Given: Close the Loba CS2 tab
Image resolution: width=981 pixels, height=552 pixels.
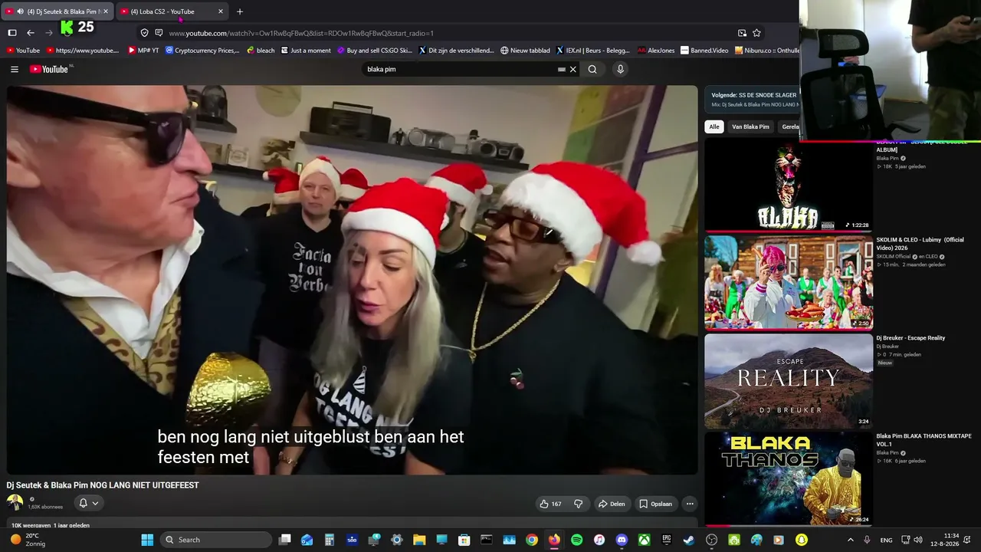Looking at the screenshot, I should tap(221, 11).
